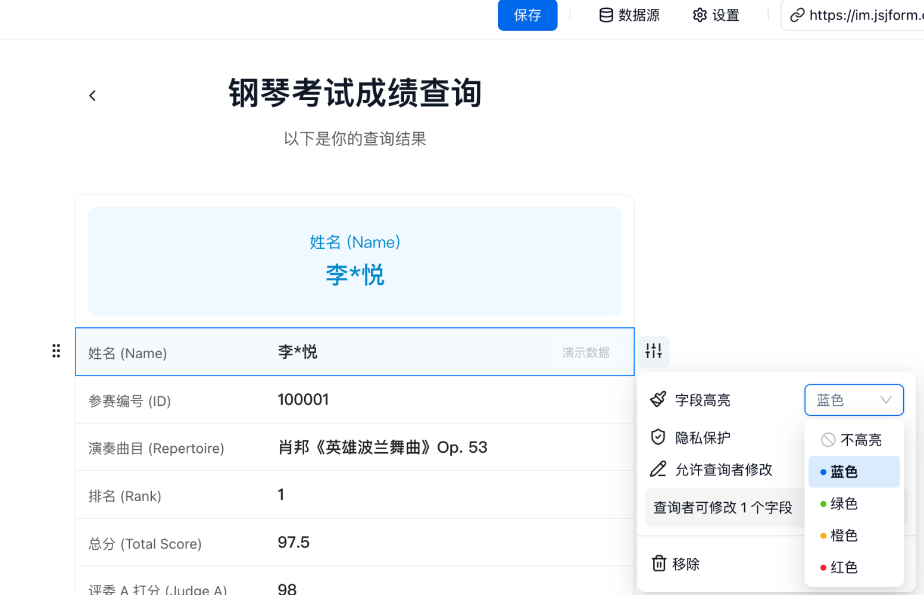The image size is (924, 595).
Task: Click the form URL link field
Action: point(853,15)
